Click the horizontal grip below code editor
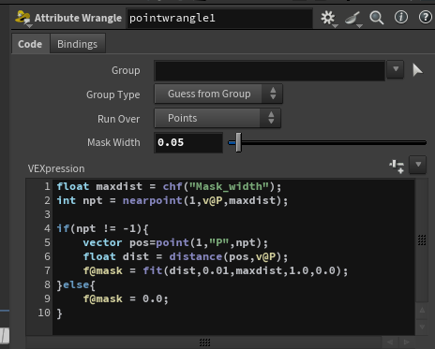 [204, 342]
